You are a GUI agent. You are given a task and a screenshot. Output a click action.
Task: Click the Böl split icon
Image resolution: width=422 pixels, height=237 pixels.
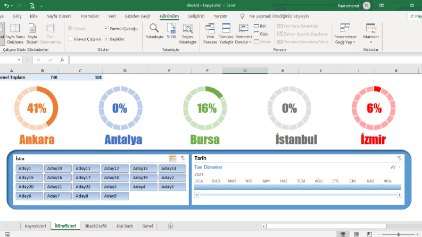pos(256,26)
